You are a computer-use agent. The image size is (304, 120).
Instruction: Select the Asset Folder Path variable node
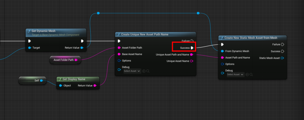click(65, 60)
